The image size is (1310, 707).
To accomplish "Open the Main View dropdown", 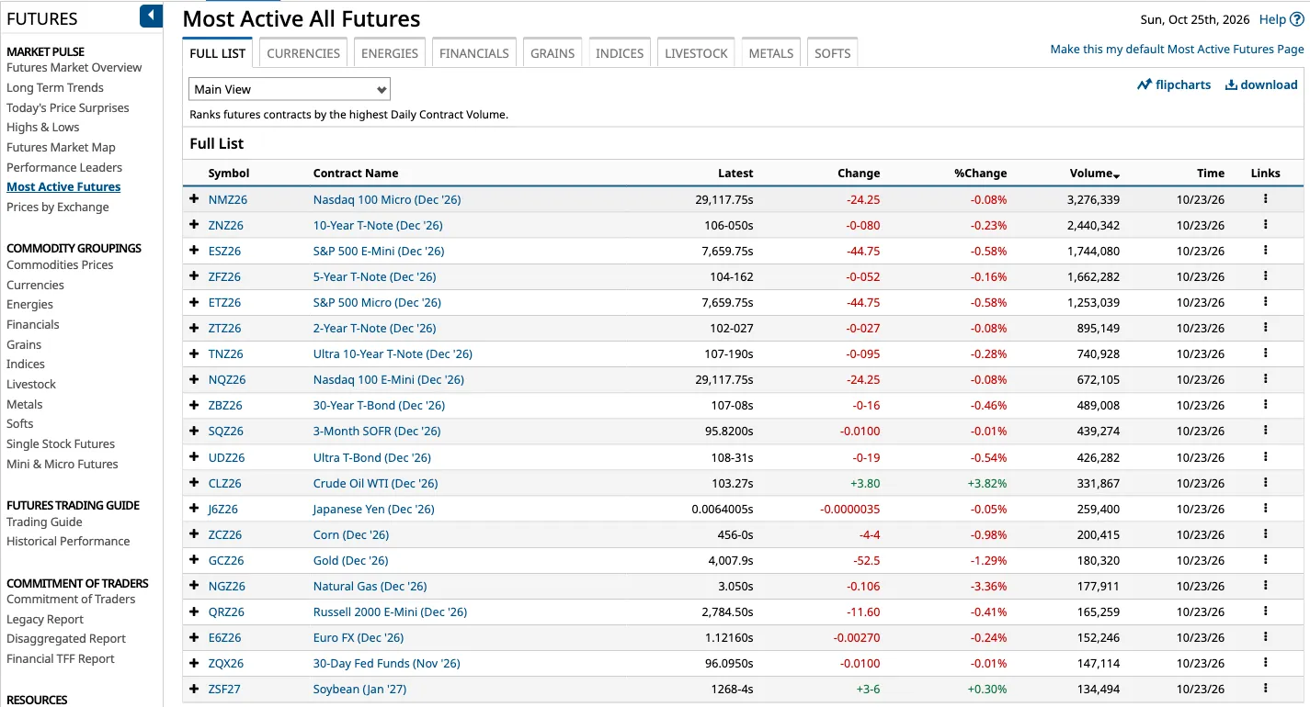I will point(290,89).
